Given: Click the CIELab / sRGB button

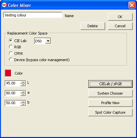Looking at the screenshot, I should [110, 84].
